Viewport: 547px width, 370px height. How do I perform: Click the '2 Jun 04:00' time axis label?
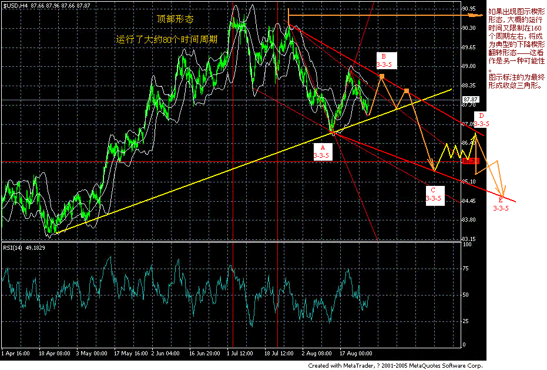coord(165,354)
